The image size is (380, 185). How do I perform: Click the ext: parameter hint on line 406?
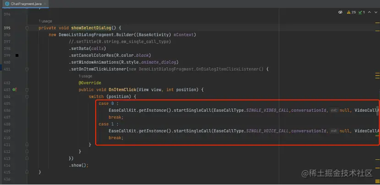tap(334, 110)
